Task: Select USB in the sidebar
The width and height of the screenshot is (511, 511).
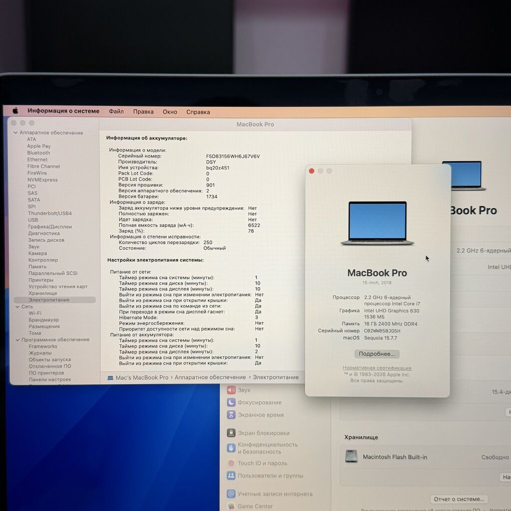Action: (33, 220)
